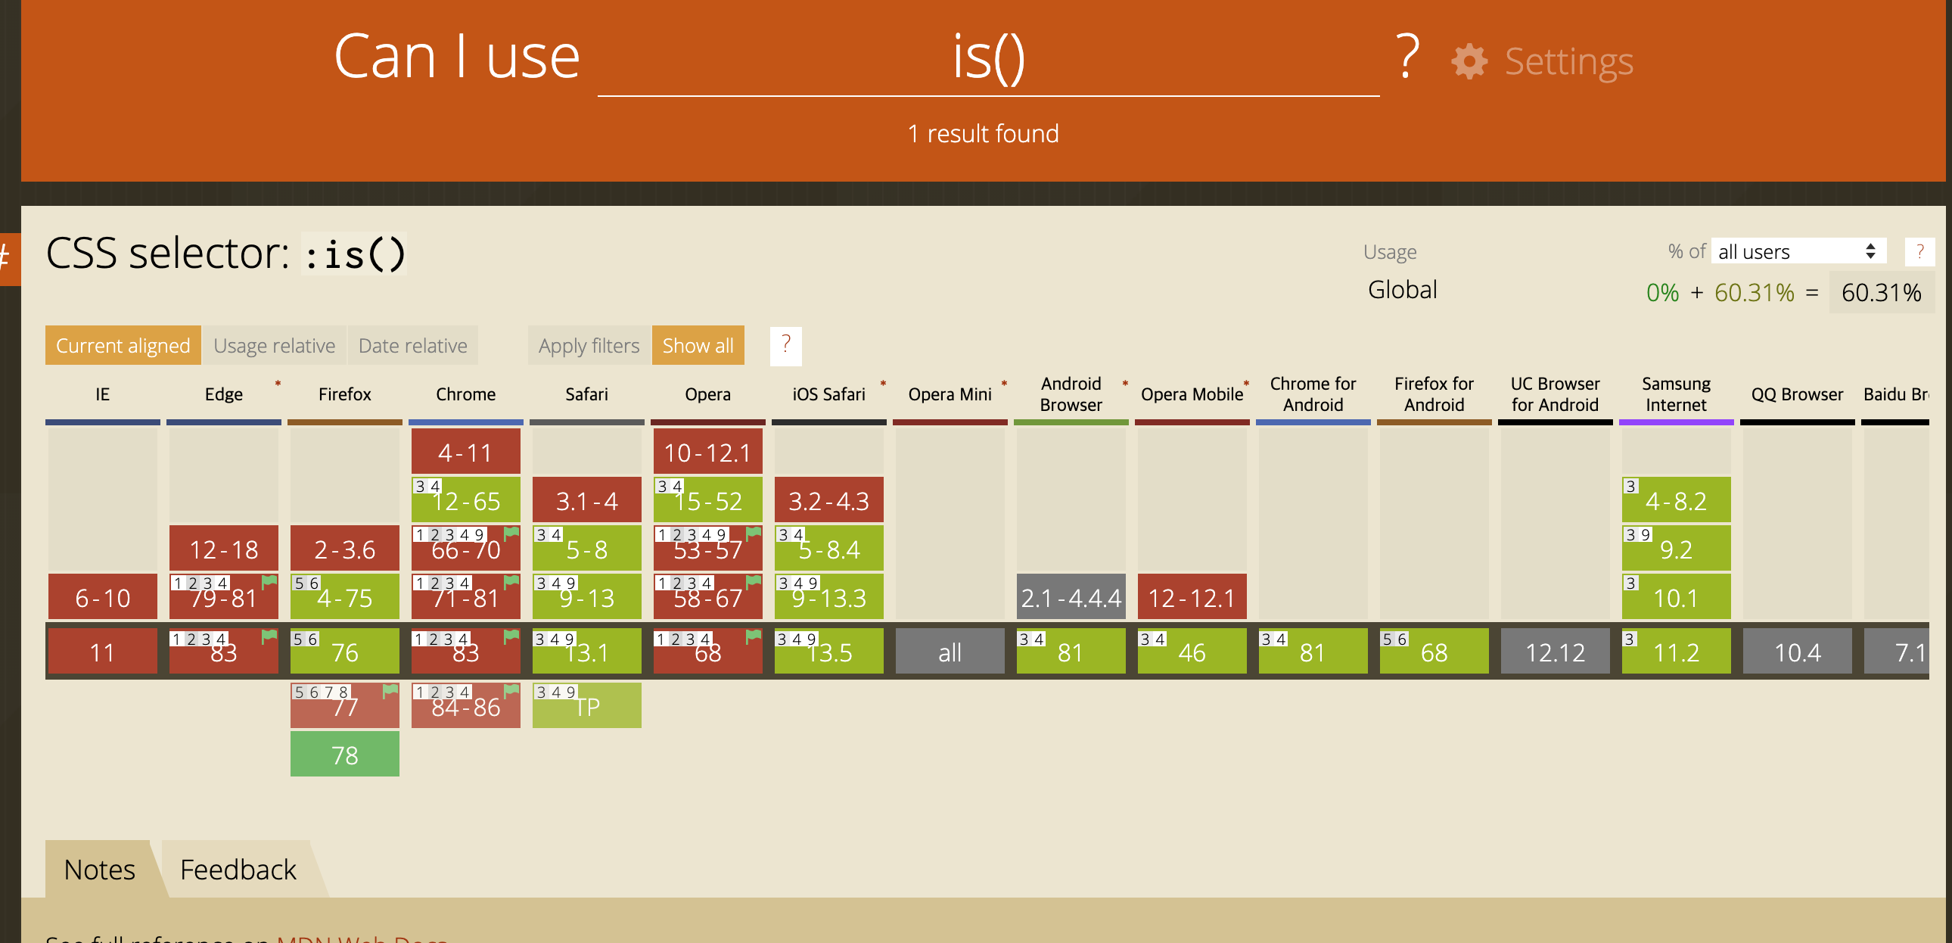The image size is (1952, 943).
Task: Click the green flag on Firefox 77 cell
Action: 390,690
